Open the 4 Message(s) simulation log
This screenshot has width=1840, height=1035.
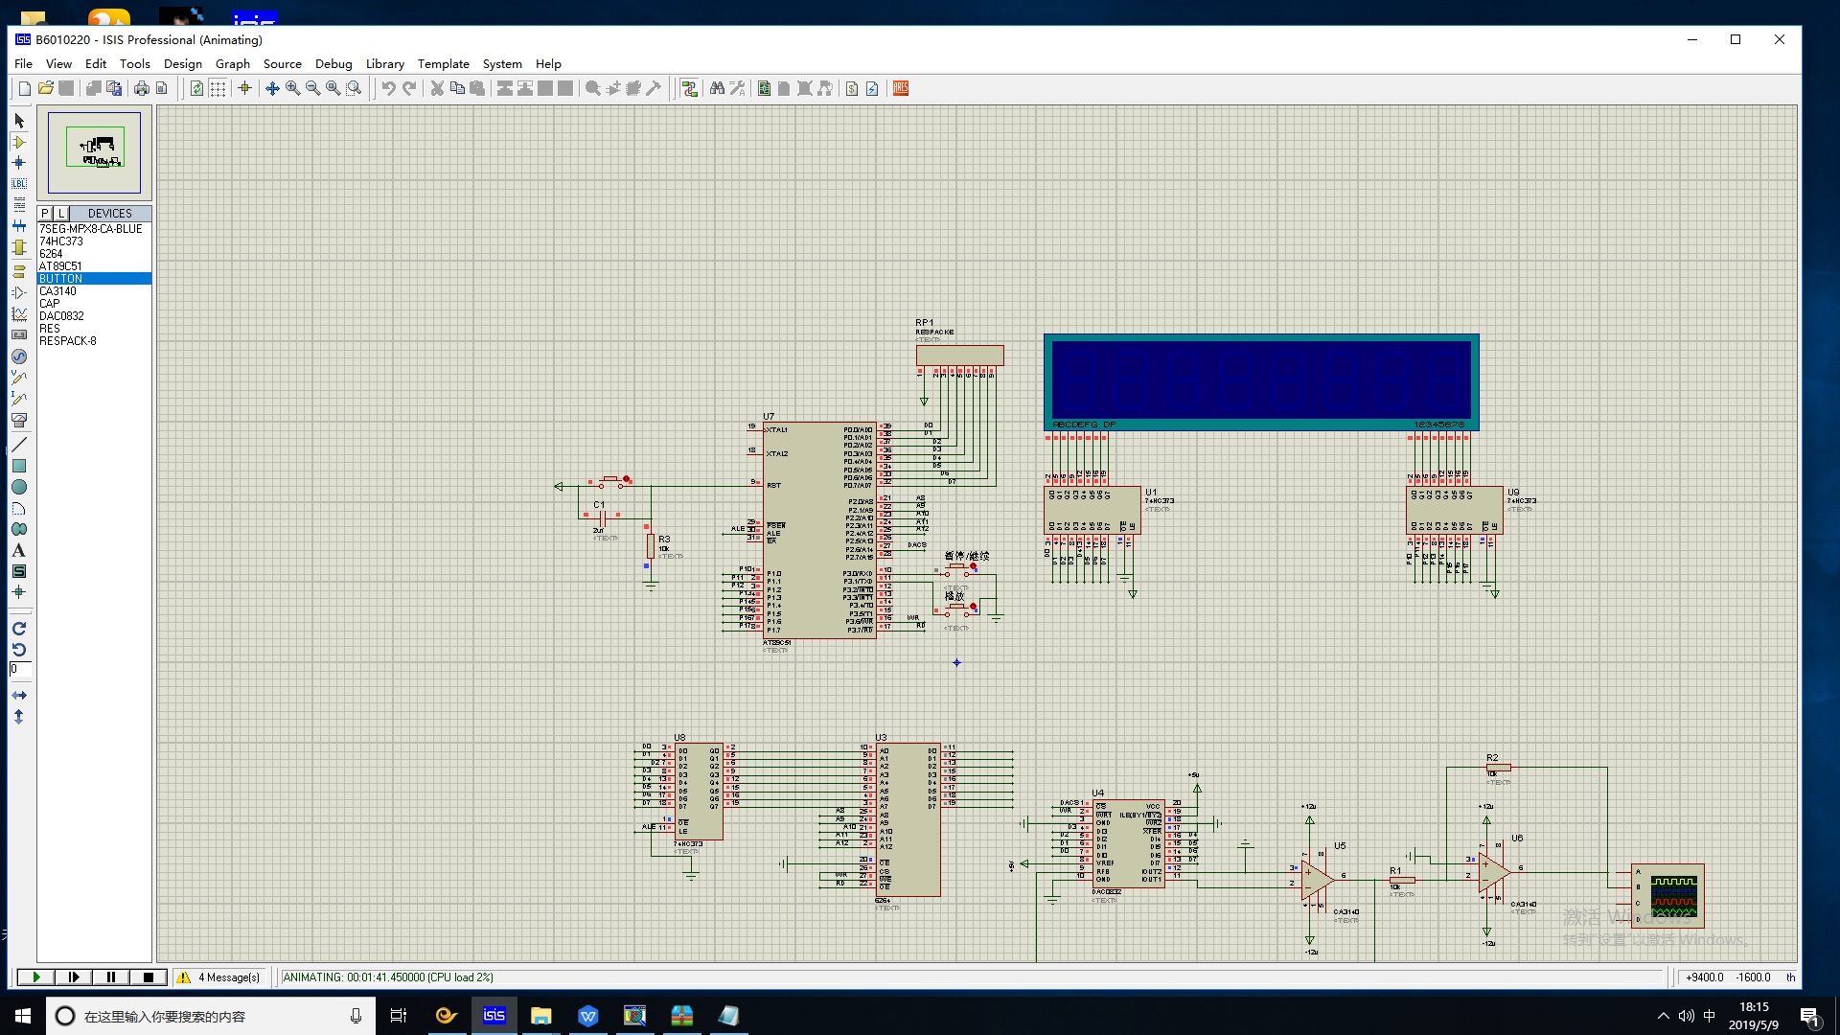(x=219, y=977)
